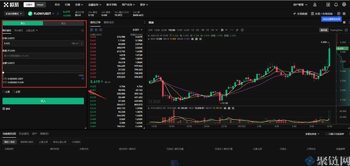Click the download app icon

pyautogui.click(x=328, y=5)
